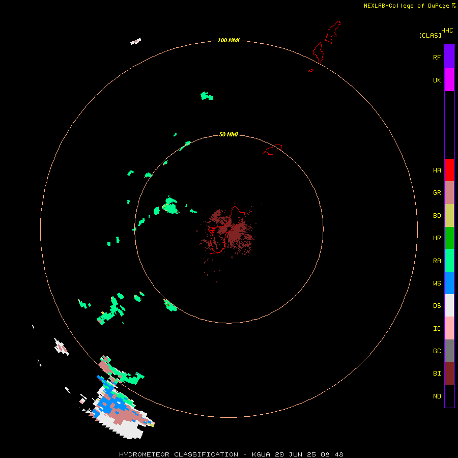Viewport: 458px width, 458px height.
Task: Click the HR legend label
Action: click(437, 238)
